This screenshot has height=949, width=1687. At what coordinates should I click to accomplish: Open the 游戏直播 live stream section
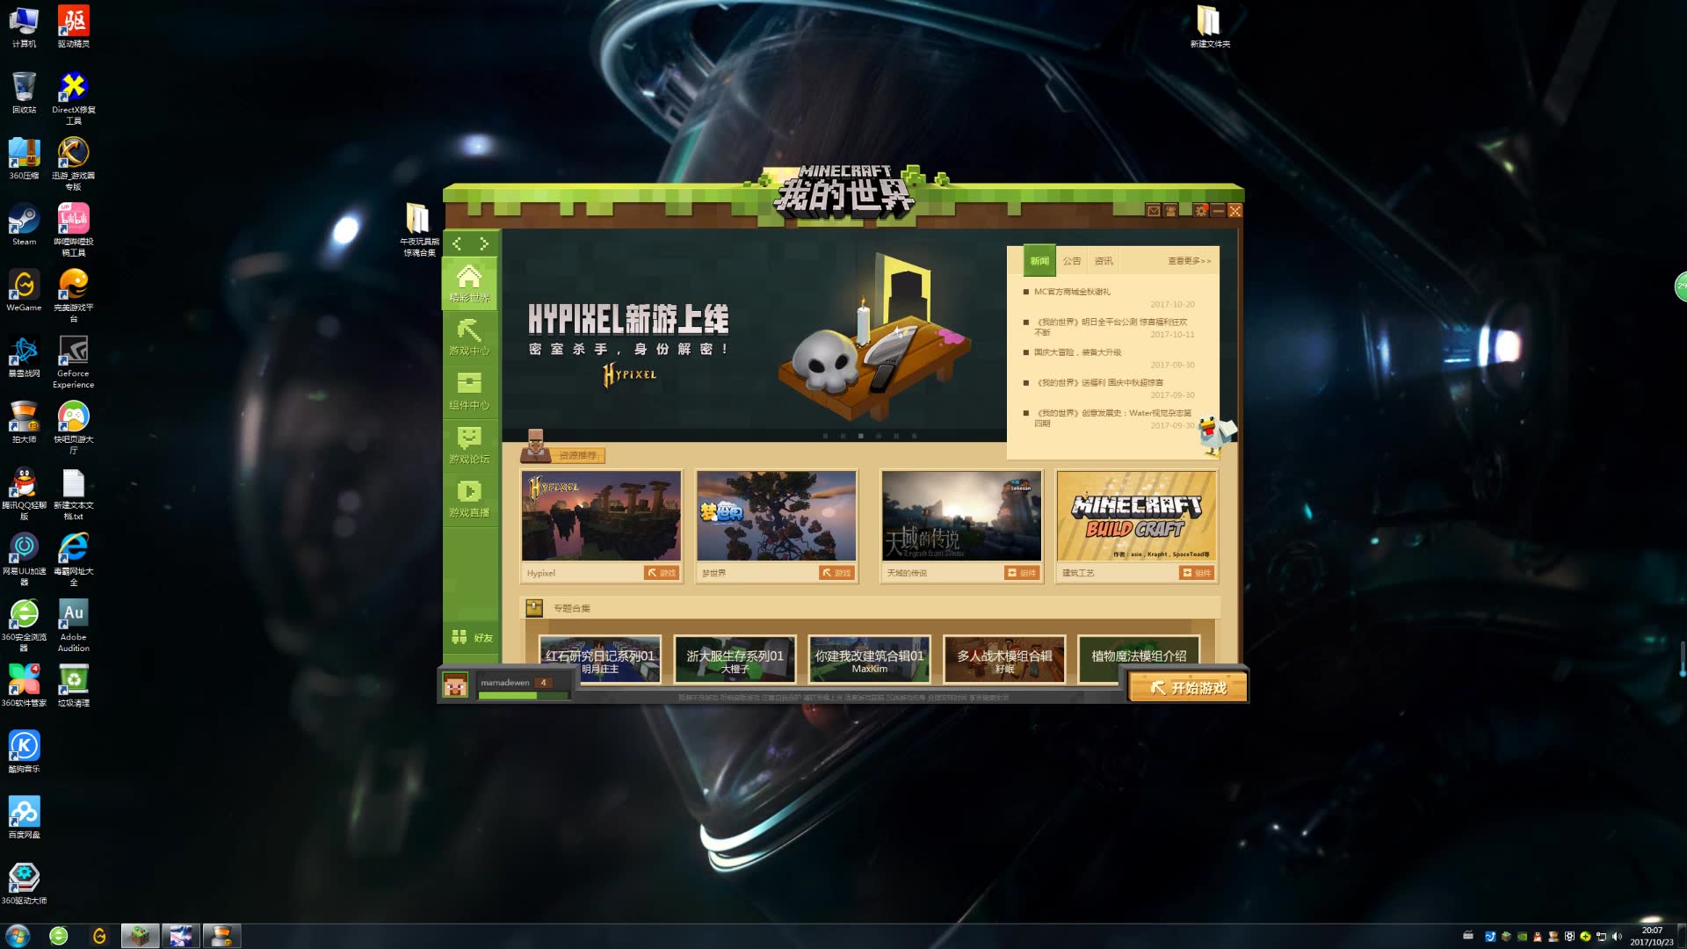[469, 498]
